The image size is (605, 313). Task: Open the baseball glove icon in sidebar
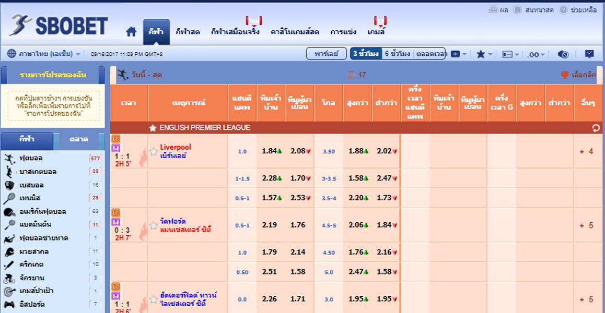click(9, 185)
